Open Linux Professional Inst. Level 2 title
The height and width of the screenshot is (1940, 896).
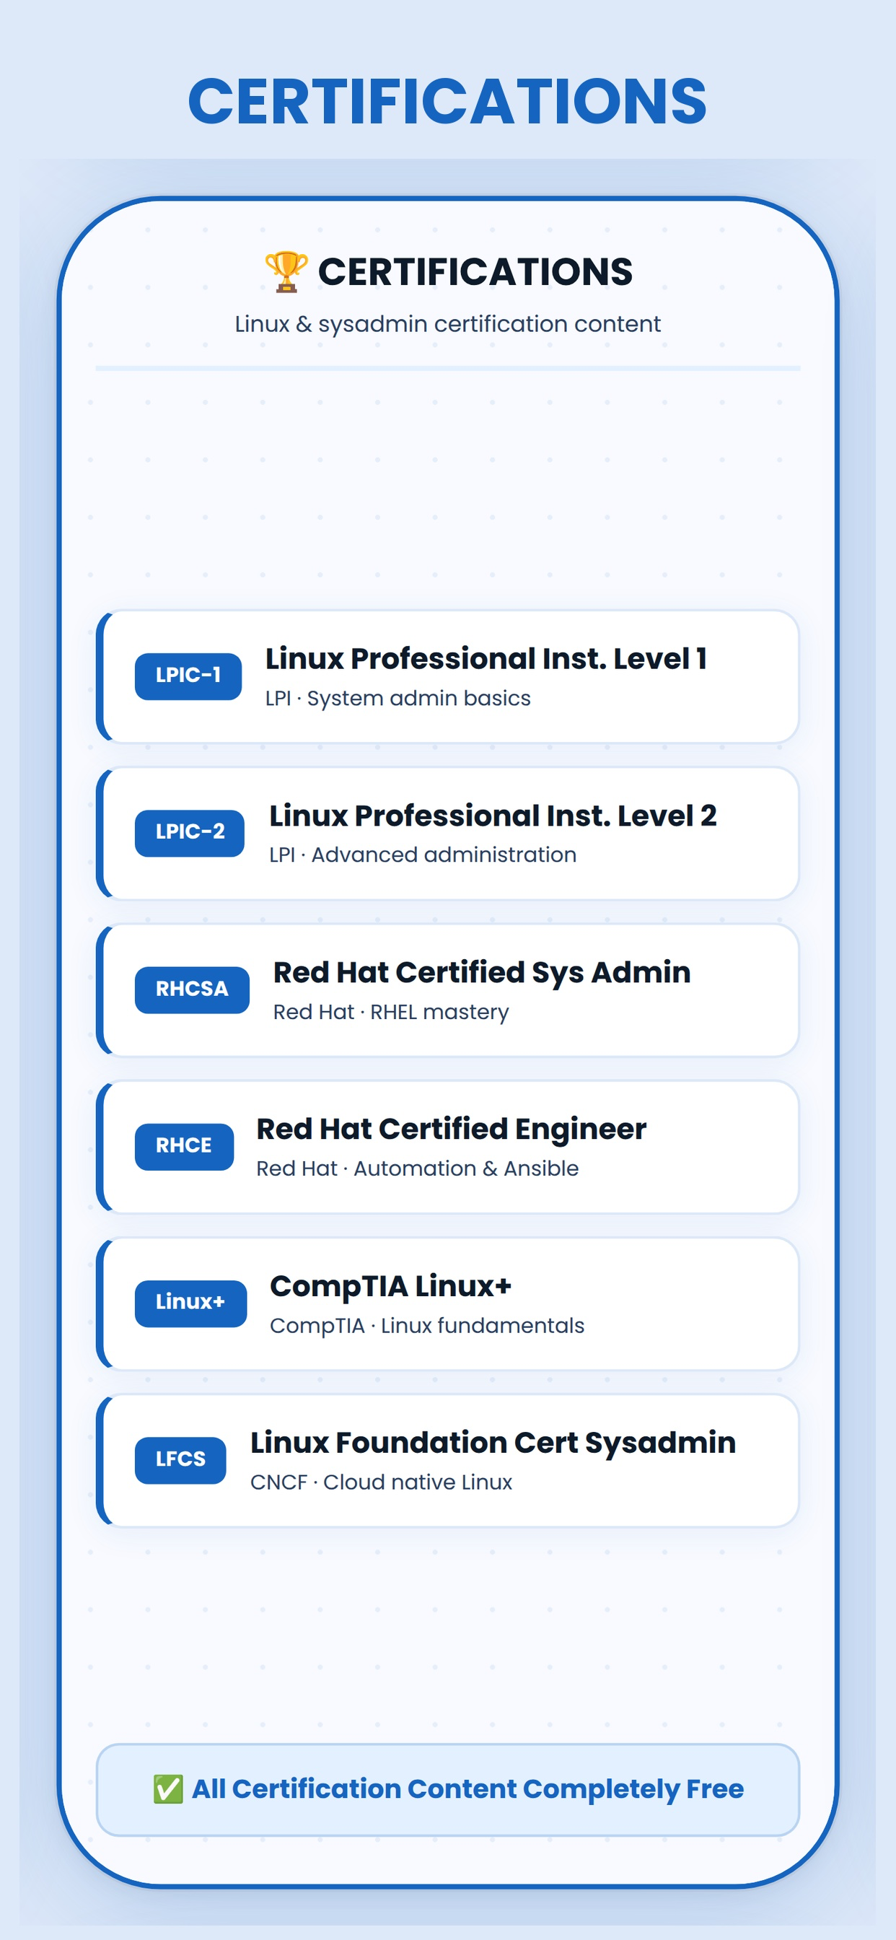pyautogui.click(x=493, y=816)
